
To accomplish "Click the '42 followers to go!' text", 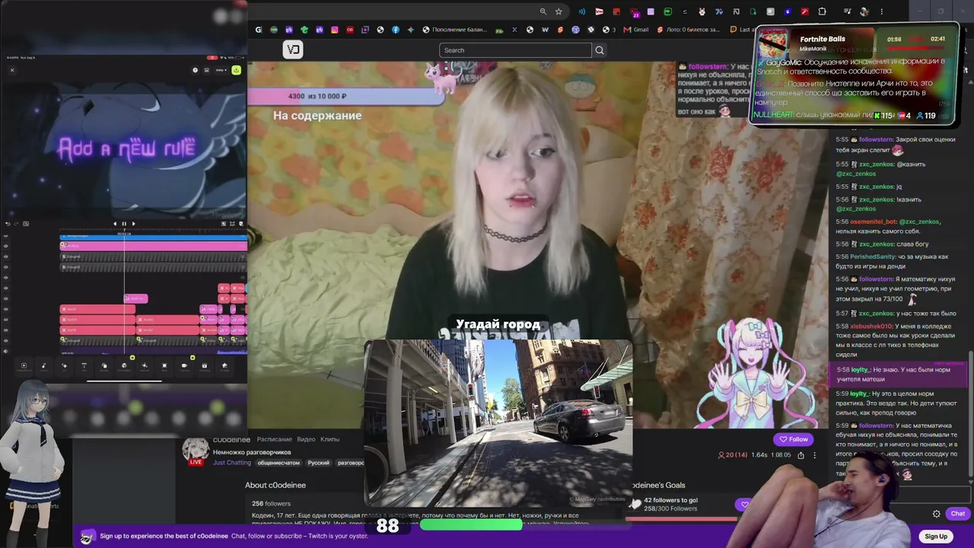I will pos(670,500).
